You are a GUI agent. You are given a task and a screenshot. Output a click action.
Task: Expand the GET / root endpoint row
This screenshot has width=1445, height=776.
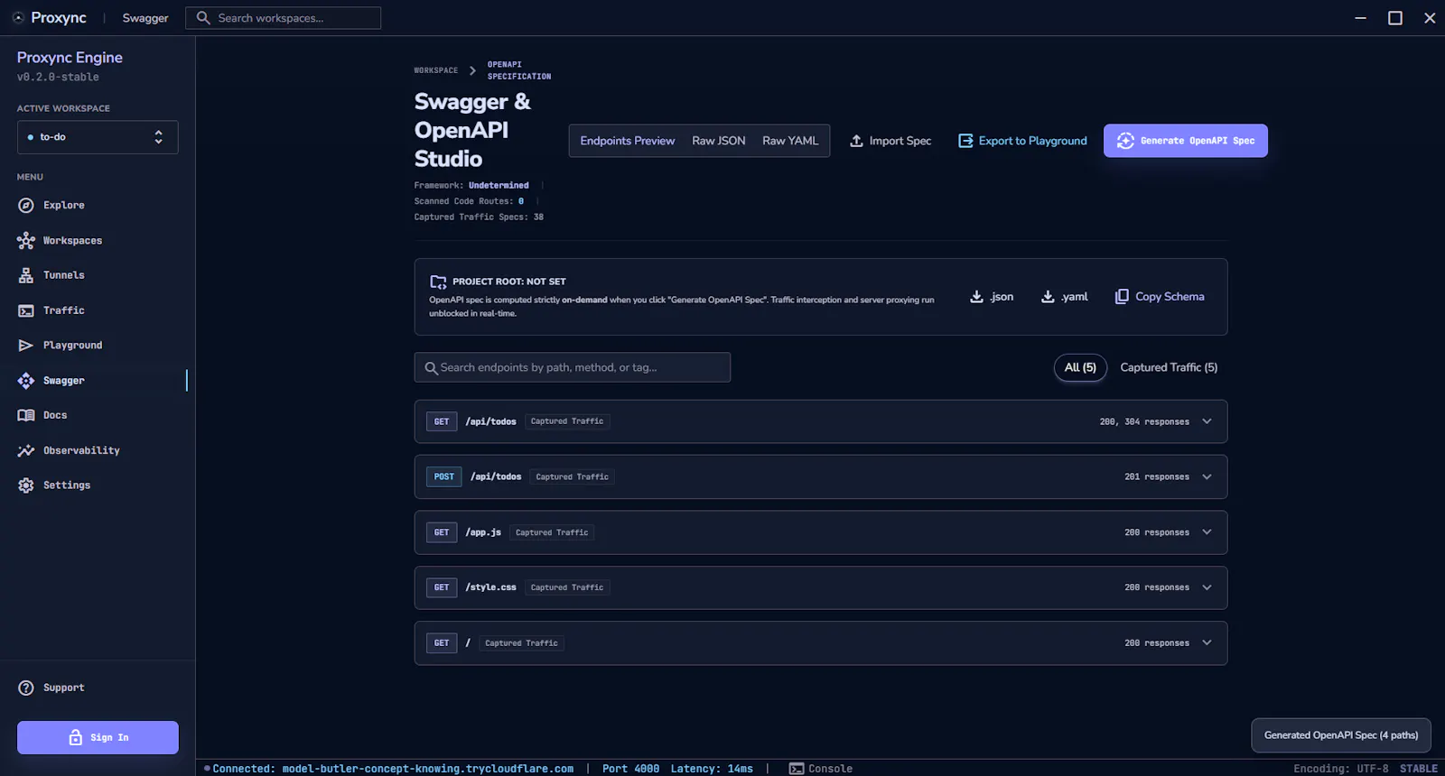click(821, 643)
